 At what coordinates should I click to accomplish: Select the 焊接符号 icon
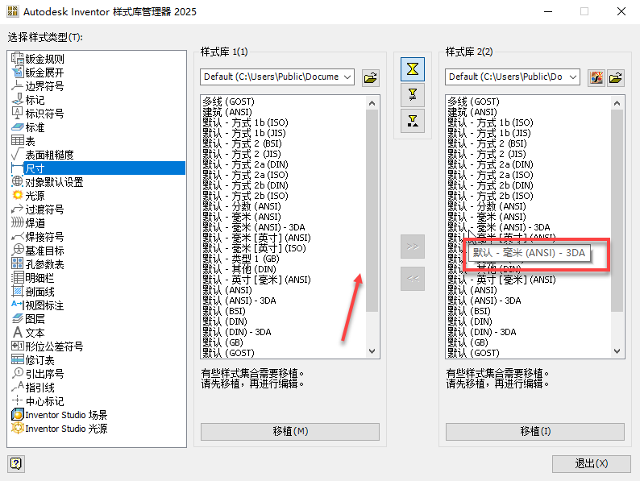pyautogui.click(x=17, y=237)
